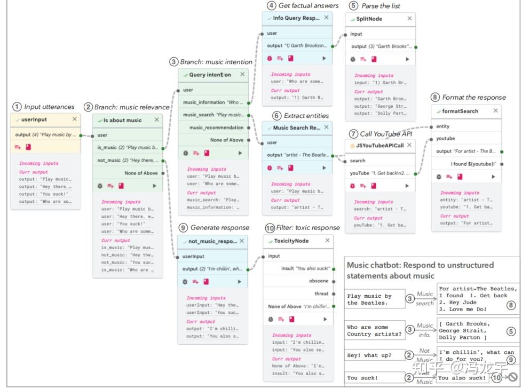
Task: Click the debug bug icon in formatSearch node
Action: (x=439, y=177)
